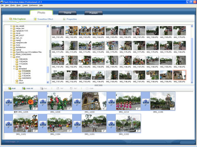This screenshot has height=147, width=197.
Task: Select thumbnail IMG_1170.JPG in file browser
Action: 179,31
